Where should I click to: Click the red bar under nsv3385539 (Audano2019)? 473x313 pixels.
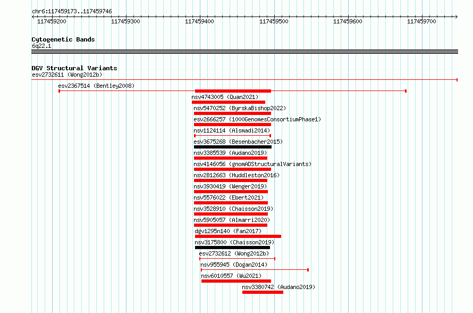(x=231, y=158)
